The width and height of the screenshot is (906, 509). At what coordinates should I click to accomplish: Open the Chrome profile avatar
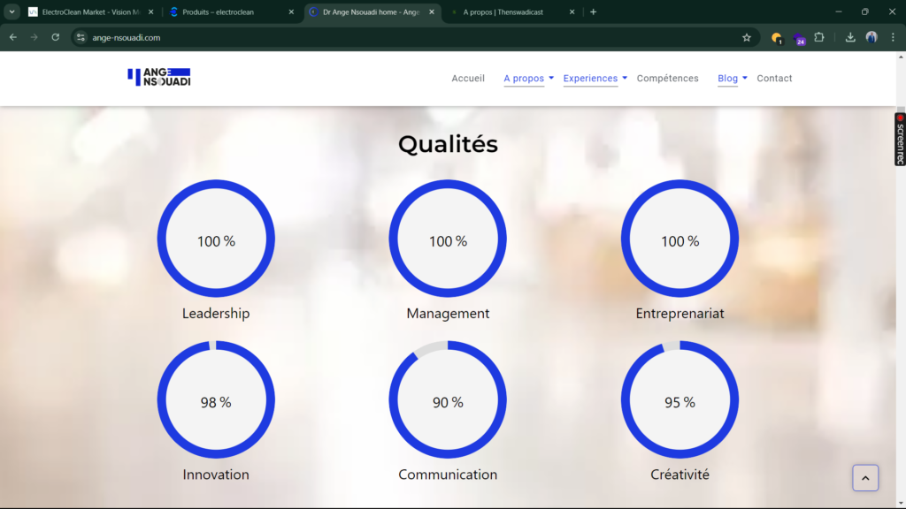(x=871, y=37)
